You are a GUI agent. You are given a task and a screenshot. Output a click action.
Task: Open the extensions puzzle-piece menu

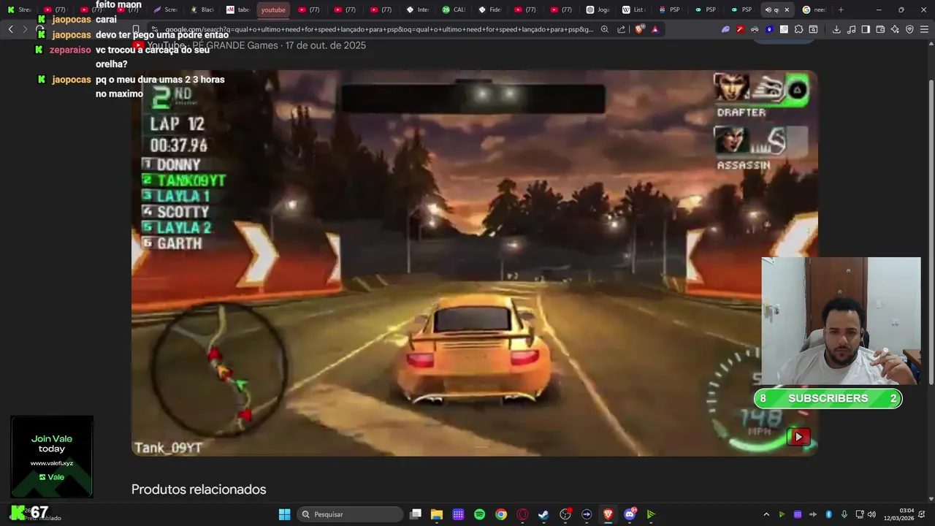click(798, 29)
